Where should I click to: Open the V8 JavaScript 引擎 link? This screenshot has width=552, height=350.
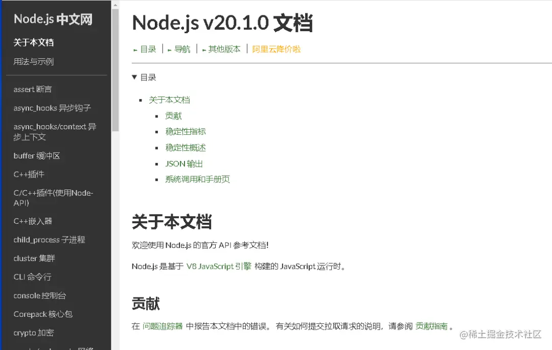pyautogui.click(x=219, y=266)
